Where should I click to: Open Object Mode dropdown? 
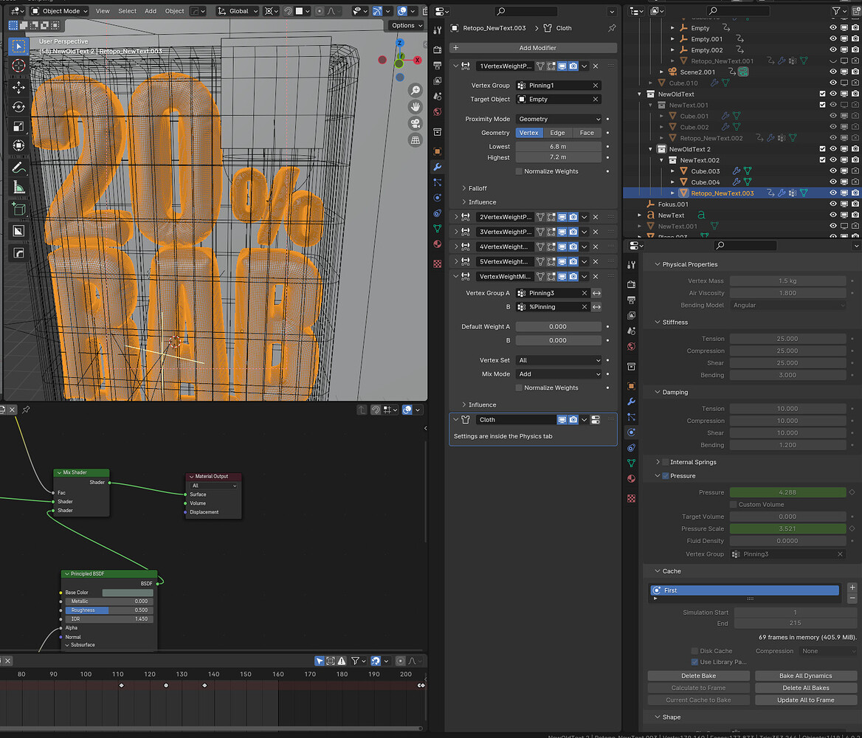[x=59, y=11]
